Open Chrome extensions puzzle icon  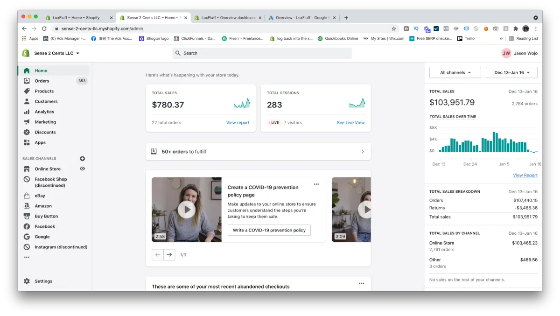(516, 28)
